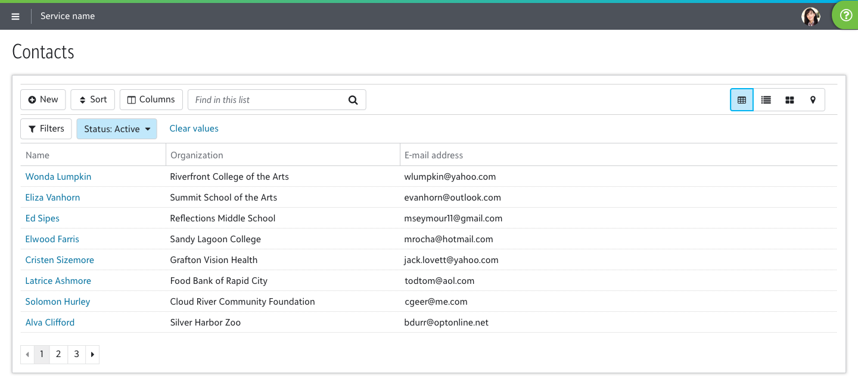Go to page 3 of contacts
Viewport: 858px width, 391px height.
pyautogui.click(x=76, y=354)
